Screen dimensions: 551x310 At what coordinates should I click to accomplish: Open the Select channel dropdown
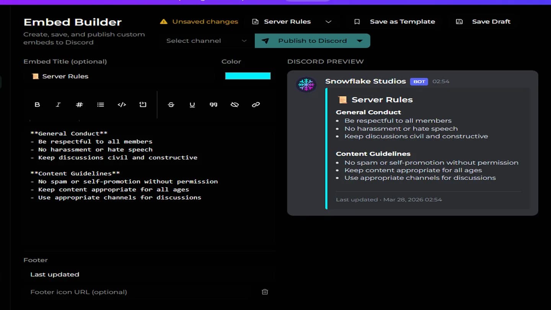pos(207,41)
